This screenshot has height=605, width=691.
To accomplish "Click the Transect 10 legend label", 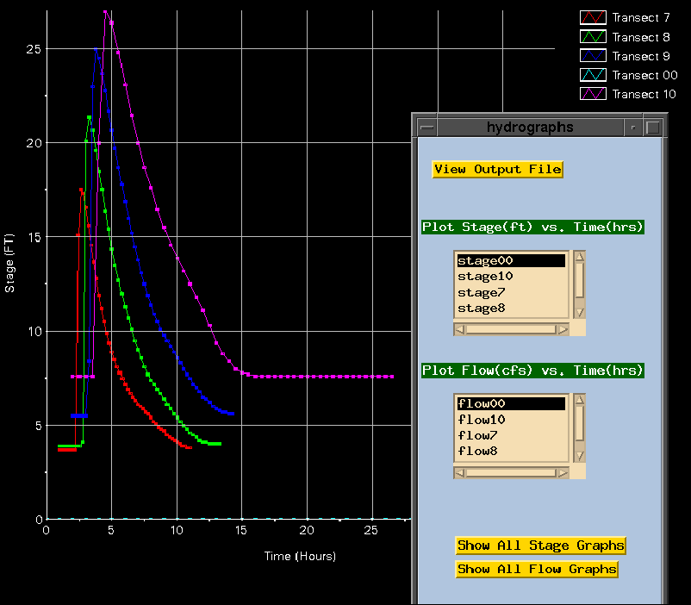I will click(644, 94).
